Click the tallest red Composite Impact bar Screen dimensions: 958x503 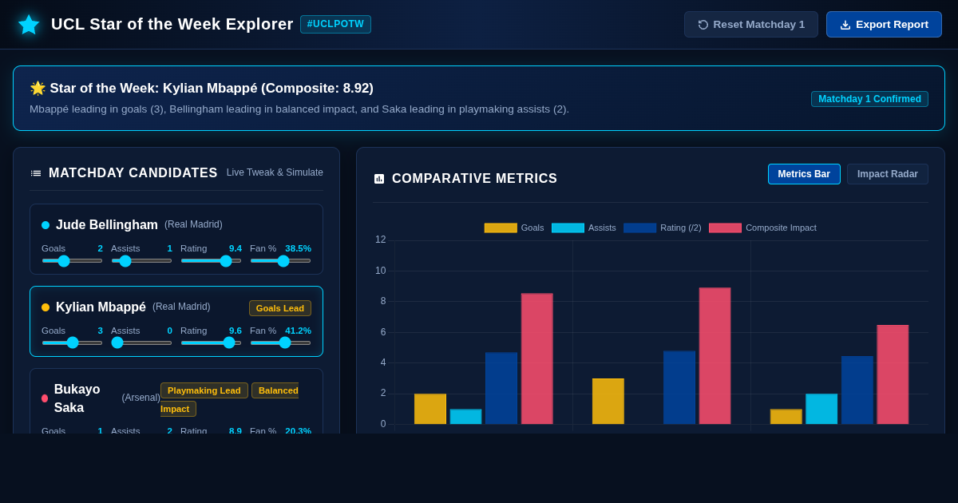(x=715, y=356)
